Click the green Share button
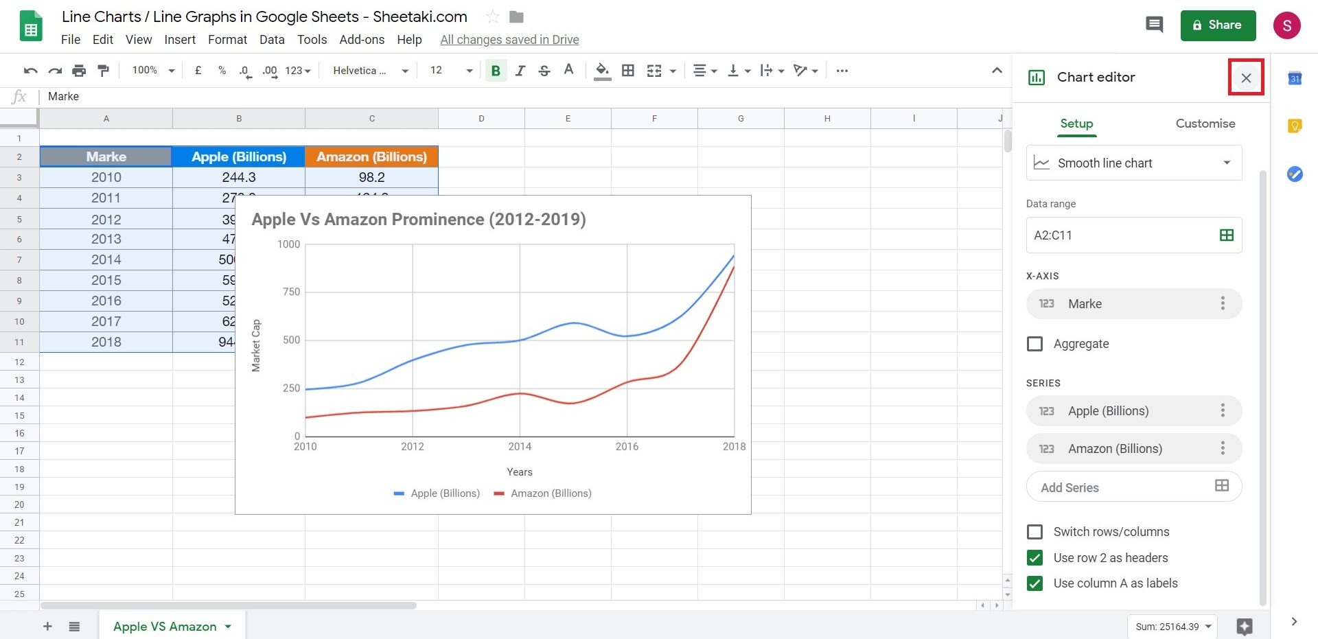Image resolution: width=1318 pixels, height=639 pixels. [x=1218, y=25]
